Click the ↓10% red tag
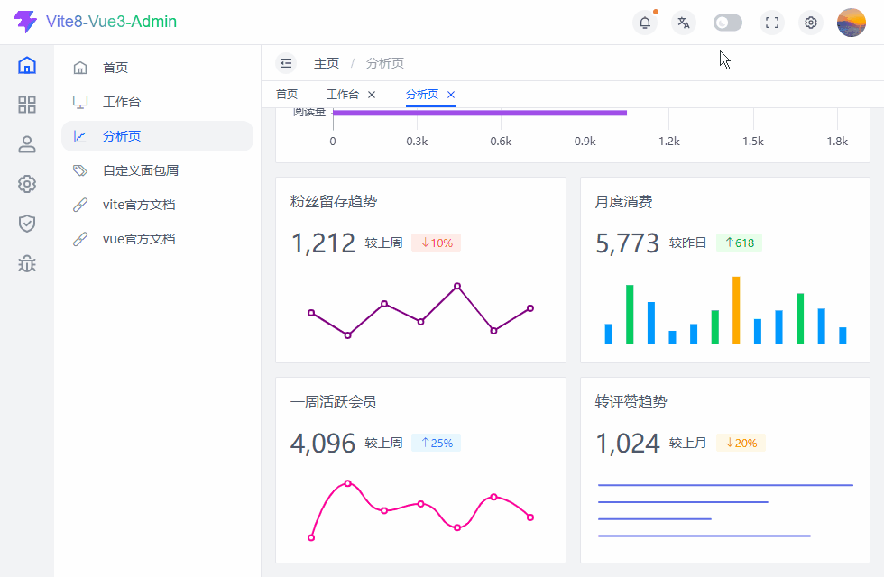Screen dimensions: 884x577 (437, 243)
